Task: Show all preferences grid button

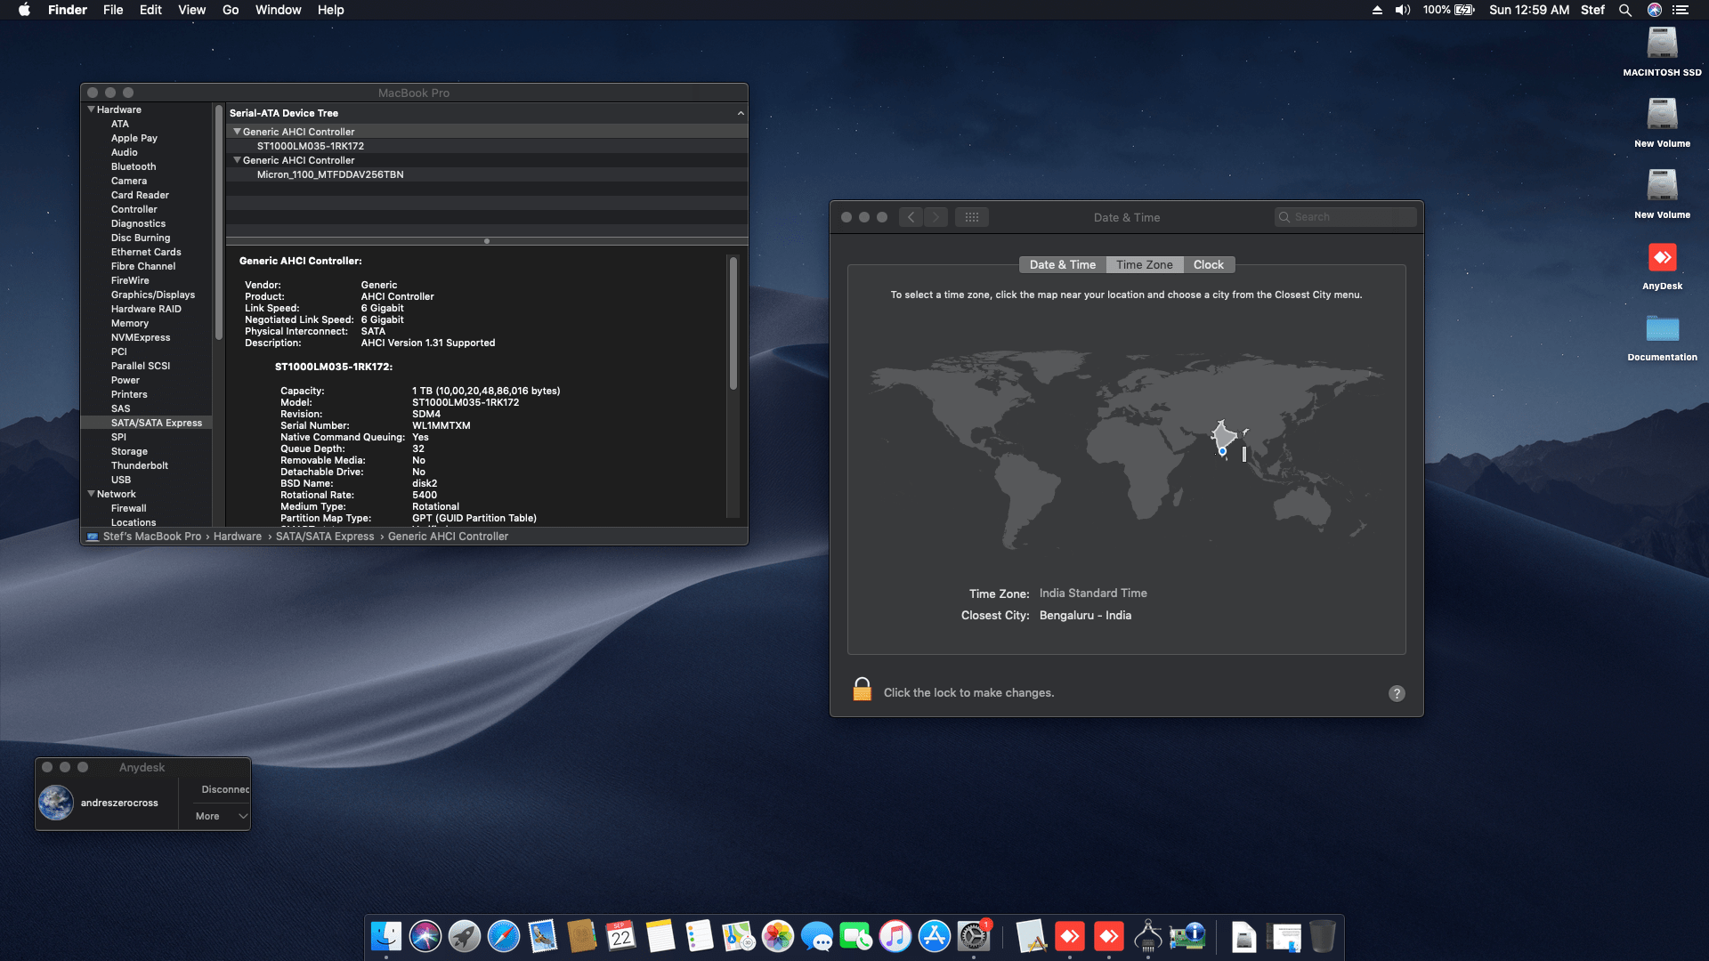Action: 971,217
